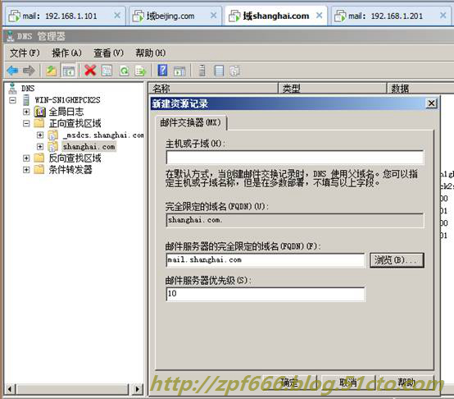Expand the 条件转发器 node

click(26, 170)
